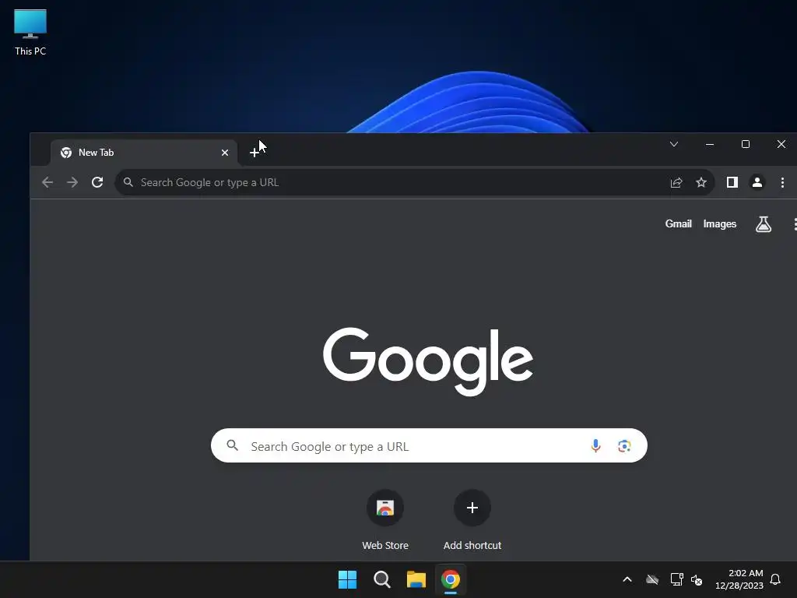Screen dimensions: 797x598
Task: Minimize the Chrome window
Action: (x=710, y=144)
